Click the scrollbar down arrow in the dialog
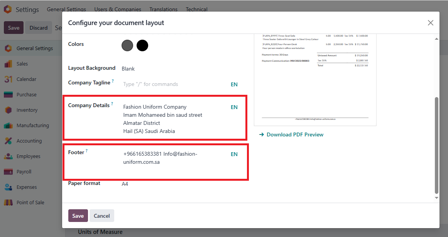Image resolution: width=448 pixels, height=237 pixels. point(436,198)
